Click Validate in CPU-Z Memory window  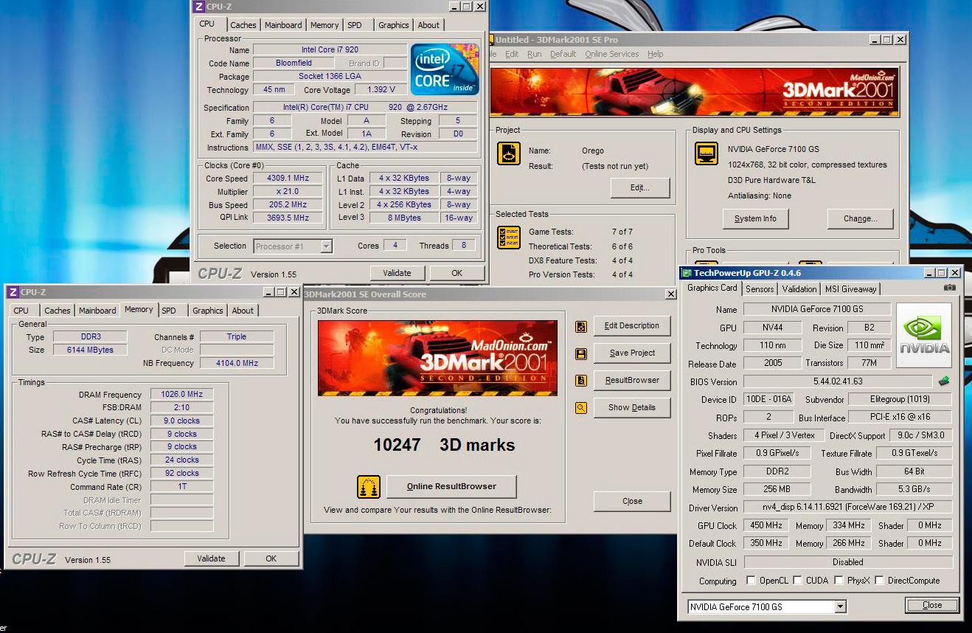tap(211, 558)
